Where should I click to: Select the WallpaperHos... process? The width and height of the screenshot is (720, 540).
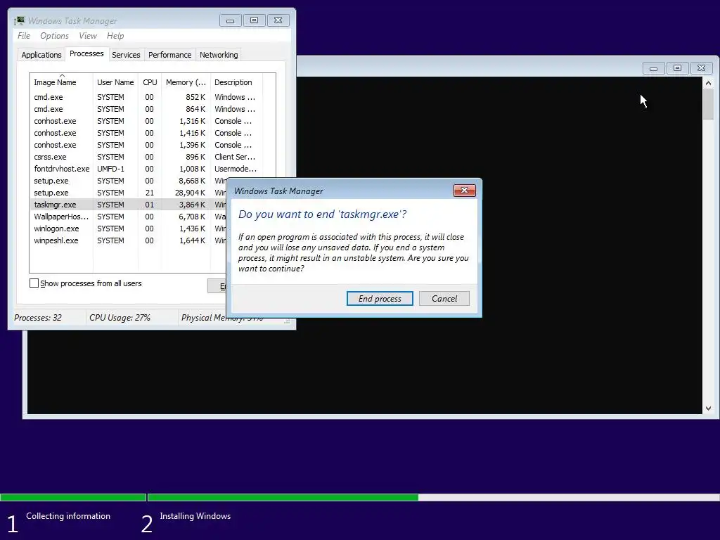tap(129, 217)
